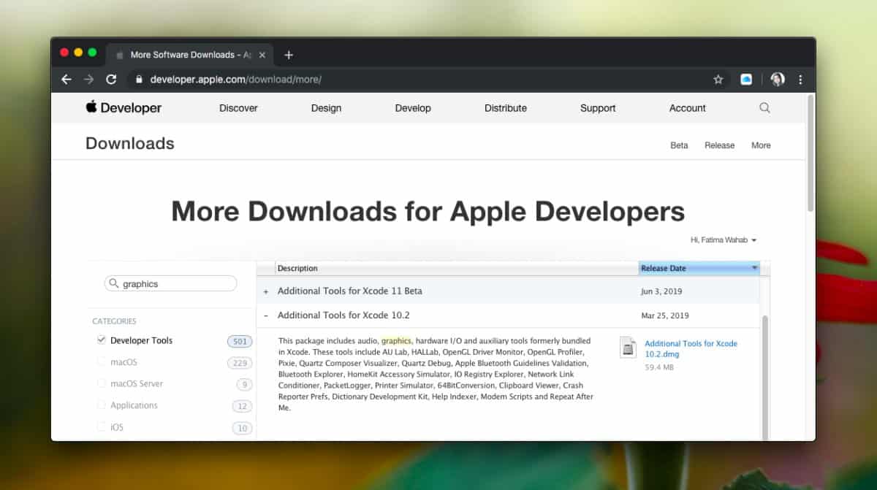Switch to Beta downloads
The image size is (877, 490).
click(679, 145)
